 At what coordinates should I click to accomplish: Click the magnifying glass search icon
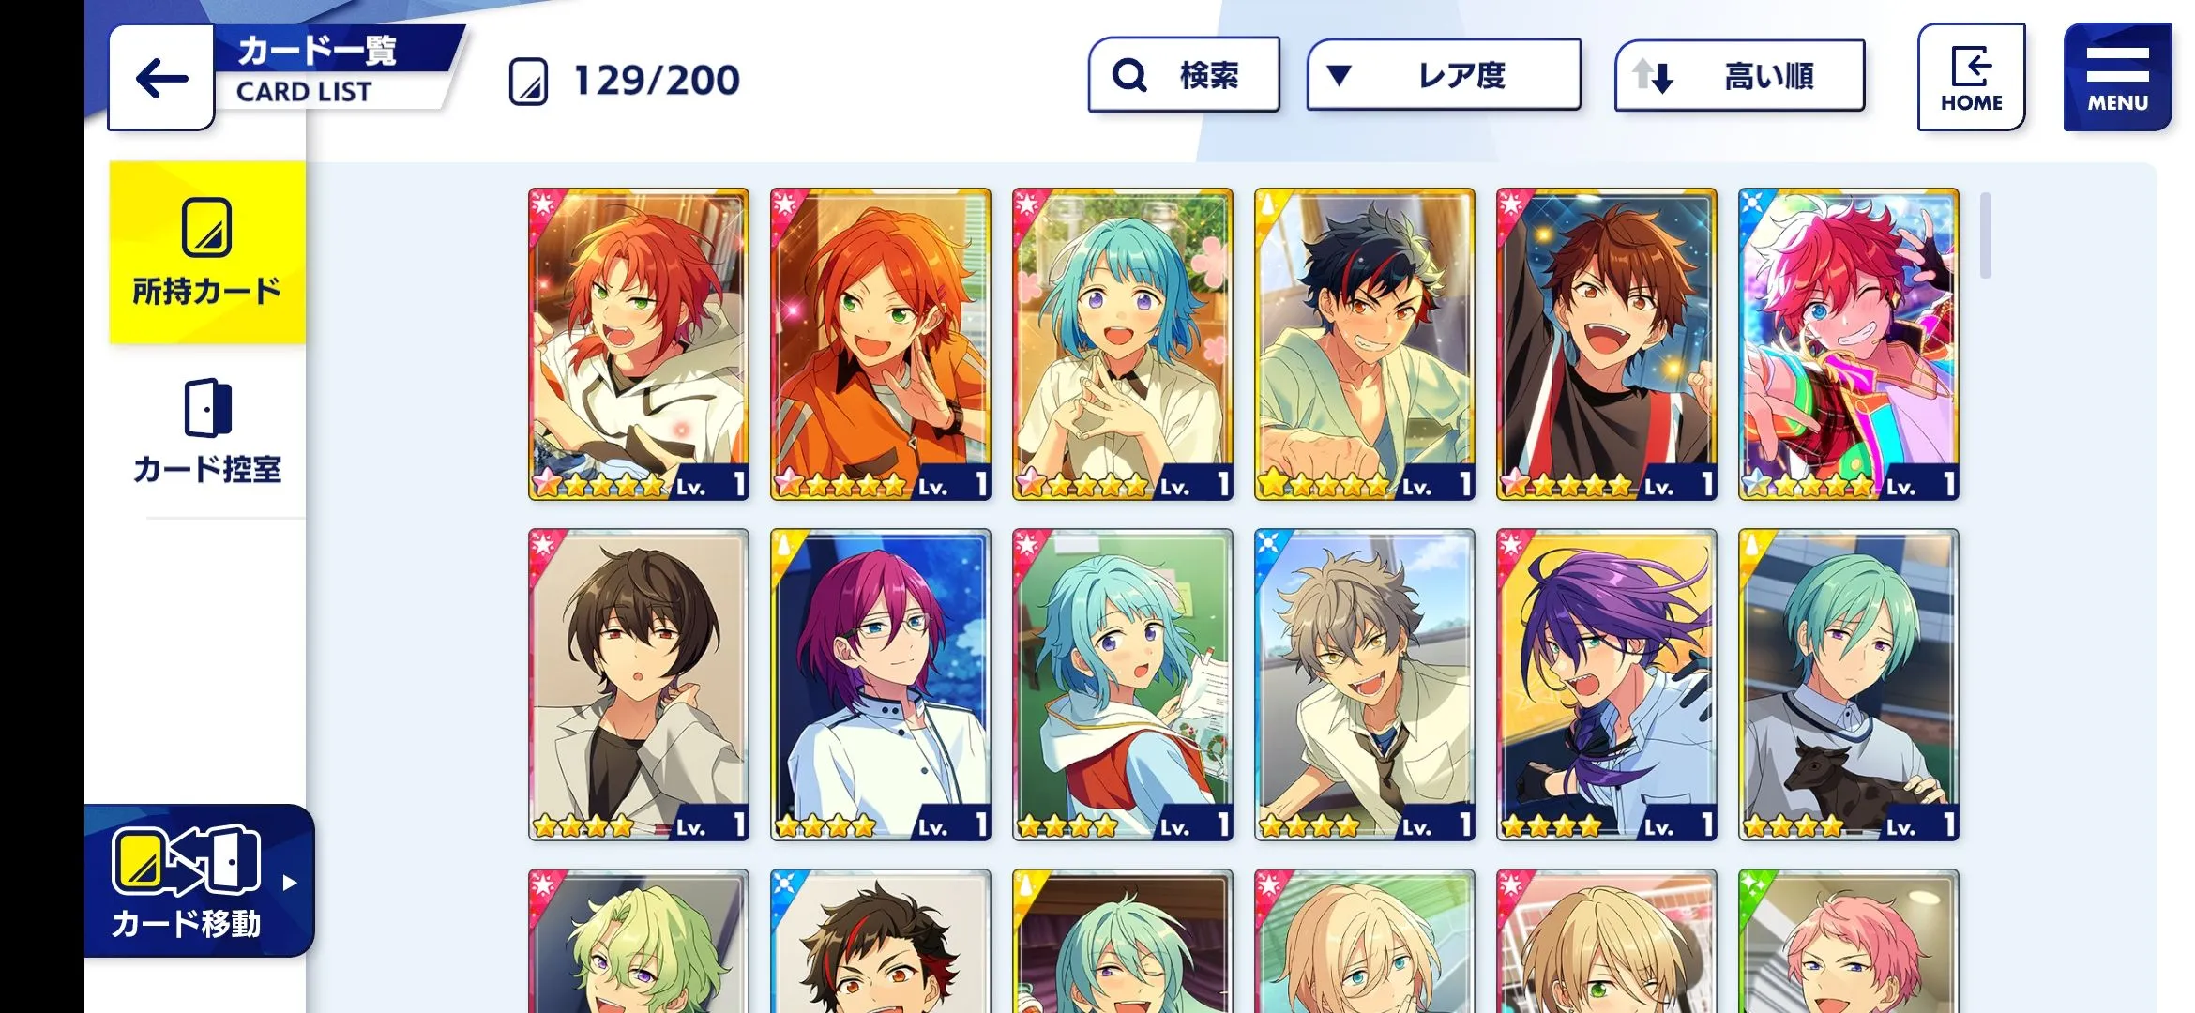pos(1129,75)
